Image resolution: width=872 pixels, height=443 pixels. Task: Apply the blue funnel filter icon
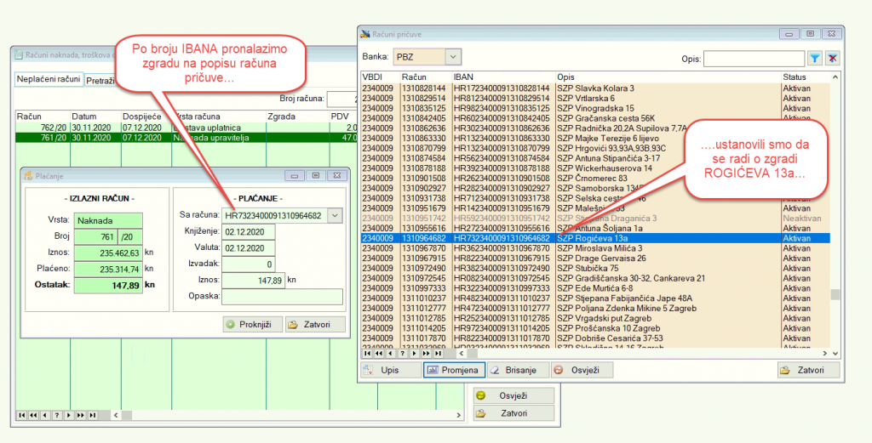813,58
